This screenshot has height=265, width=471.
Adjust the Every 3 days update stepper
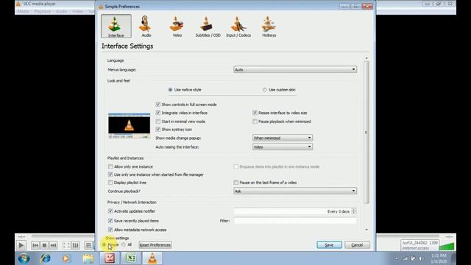pos(354,211)
